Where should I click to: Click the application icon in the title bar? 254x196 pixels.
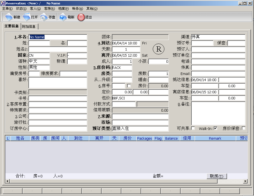click(3, 3)
